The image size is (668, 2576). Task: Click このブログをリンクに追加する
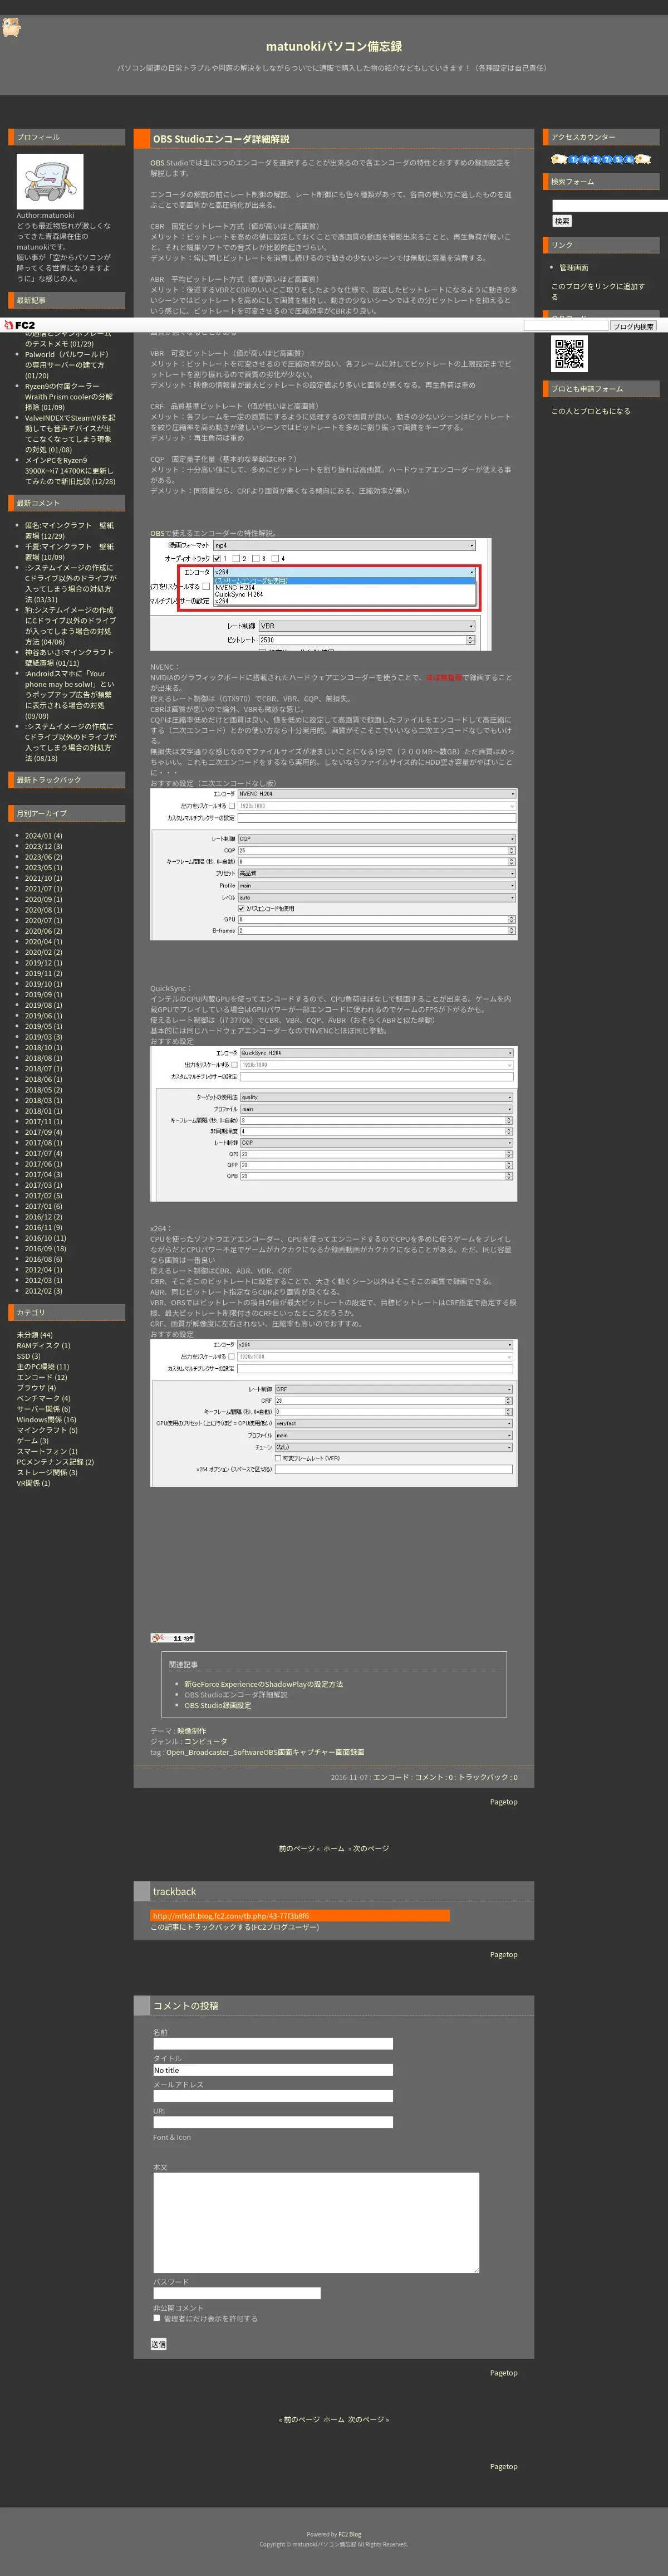598,291
